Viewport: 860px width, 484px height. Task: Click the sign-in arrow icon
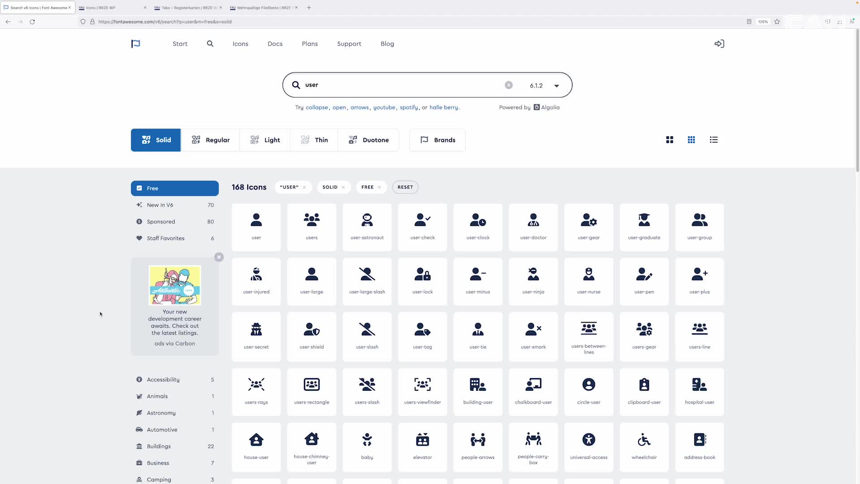(x=719, y=43)
